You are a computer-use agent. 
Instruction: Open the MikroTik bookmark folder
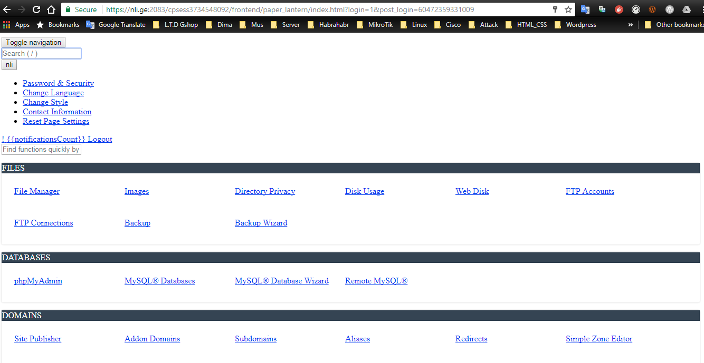click(374, 25)
